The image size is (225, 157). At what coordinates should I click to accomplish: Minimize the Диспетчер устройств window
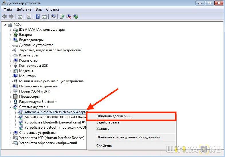click(x=200, y=3)
